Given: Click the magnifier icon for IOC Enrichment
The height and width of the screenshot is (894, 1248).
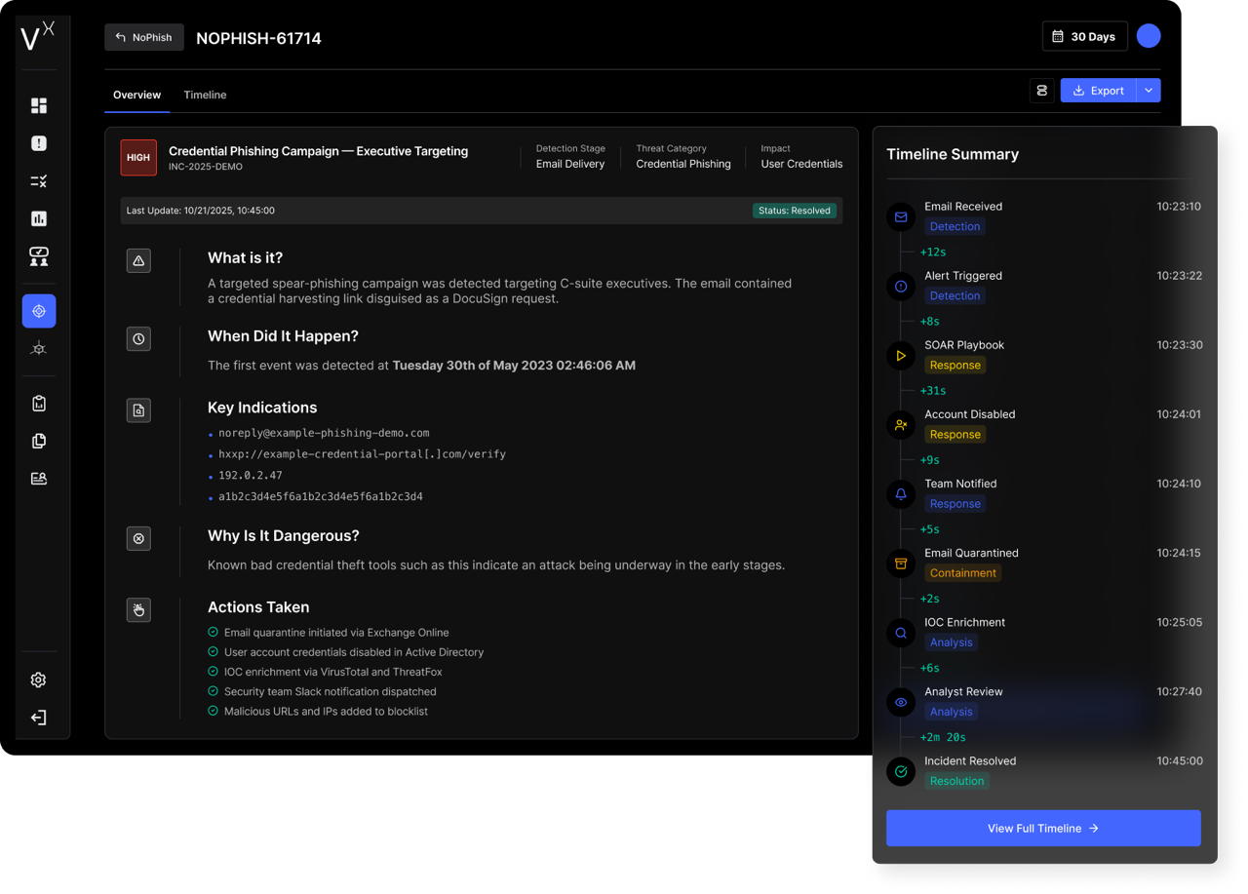Looking at the screenshot, I should pos(901,633).
